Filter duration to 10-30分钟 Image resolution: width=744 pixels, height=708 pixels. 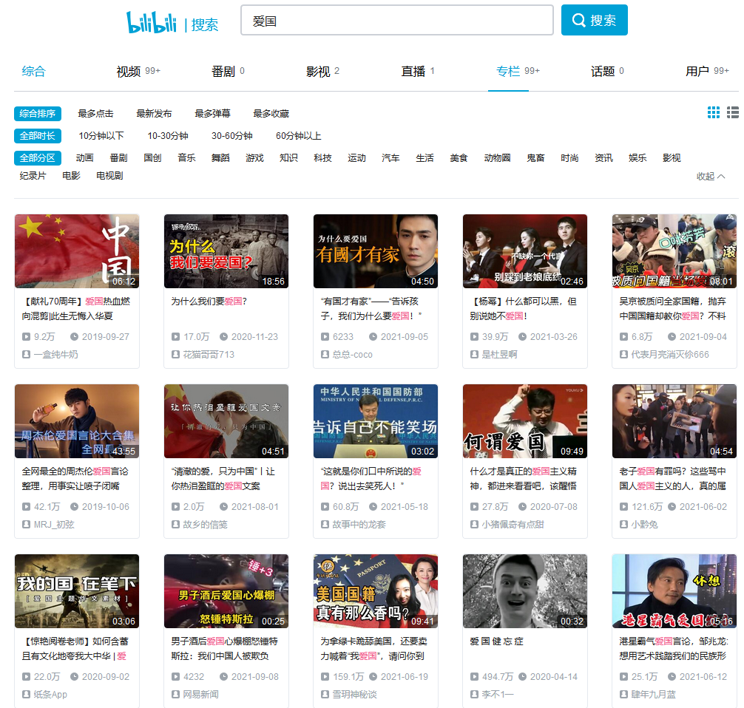(168, 136)
